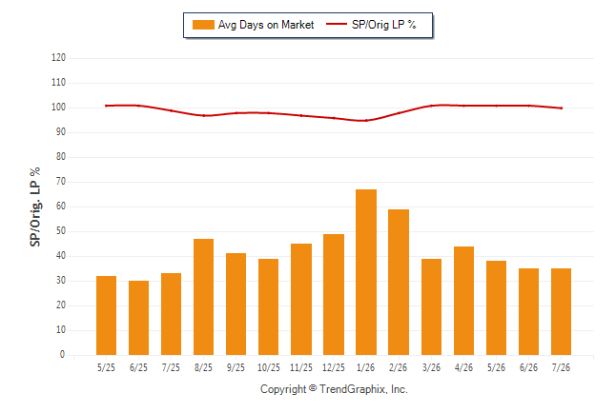Click the red line point at 5/25
The image size is (616, 413).
[x=106, y=106]
